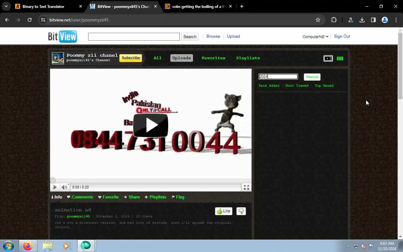Click Sign Out link
The width and height of the screenshot is (403, 252).
click(342, 36)
